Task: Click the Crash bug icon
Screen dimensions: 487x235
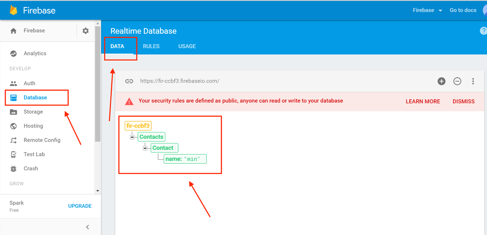Action: point(13,168)
